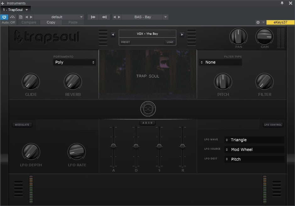Click the GAIN knob
Screen dimensions: 295x206
(265, 37)
